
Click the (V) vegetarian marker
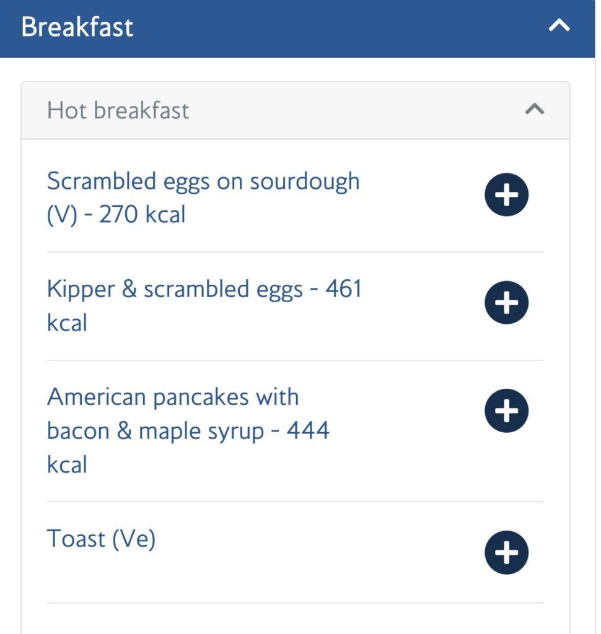pyautogui.click(x=62, y=215)
